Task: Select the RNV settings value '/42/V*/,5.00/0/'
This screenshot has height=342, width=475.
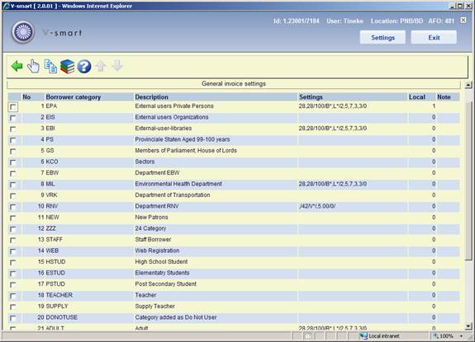Action: click(x=317, y=206)
